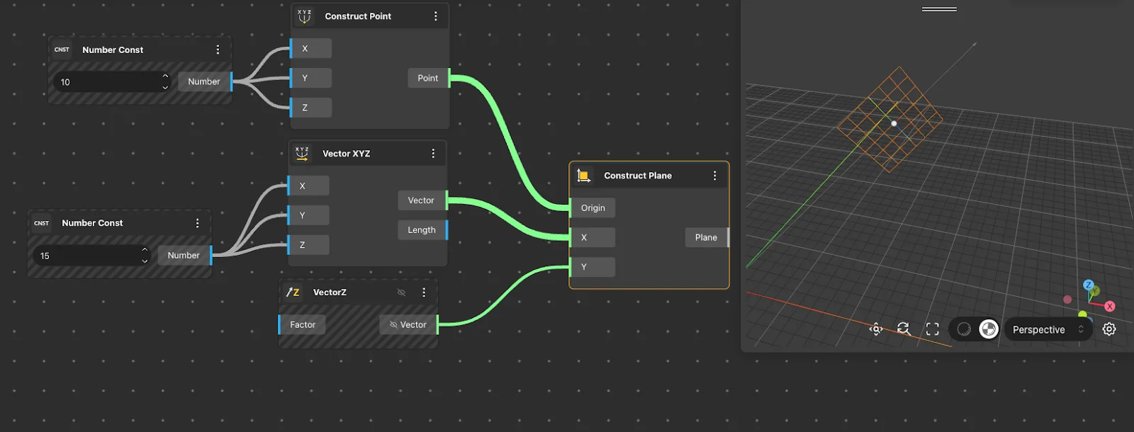Click the Vector XYZ node icon
Image resolution: width=1134 pixels, height=432 pixels.
point(302,154)
